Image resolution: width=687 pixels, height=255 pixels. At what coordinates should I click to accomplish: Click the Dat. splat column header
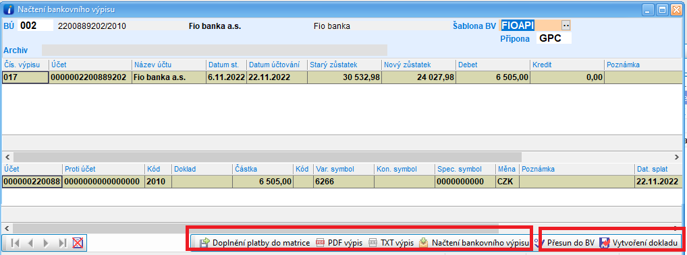pos(658,169)
